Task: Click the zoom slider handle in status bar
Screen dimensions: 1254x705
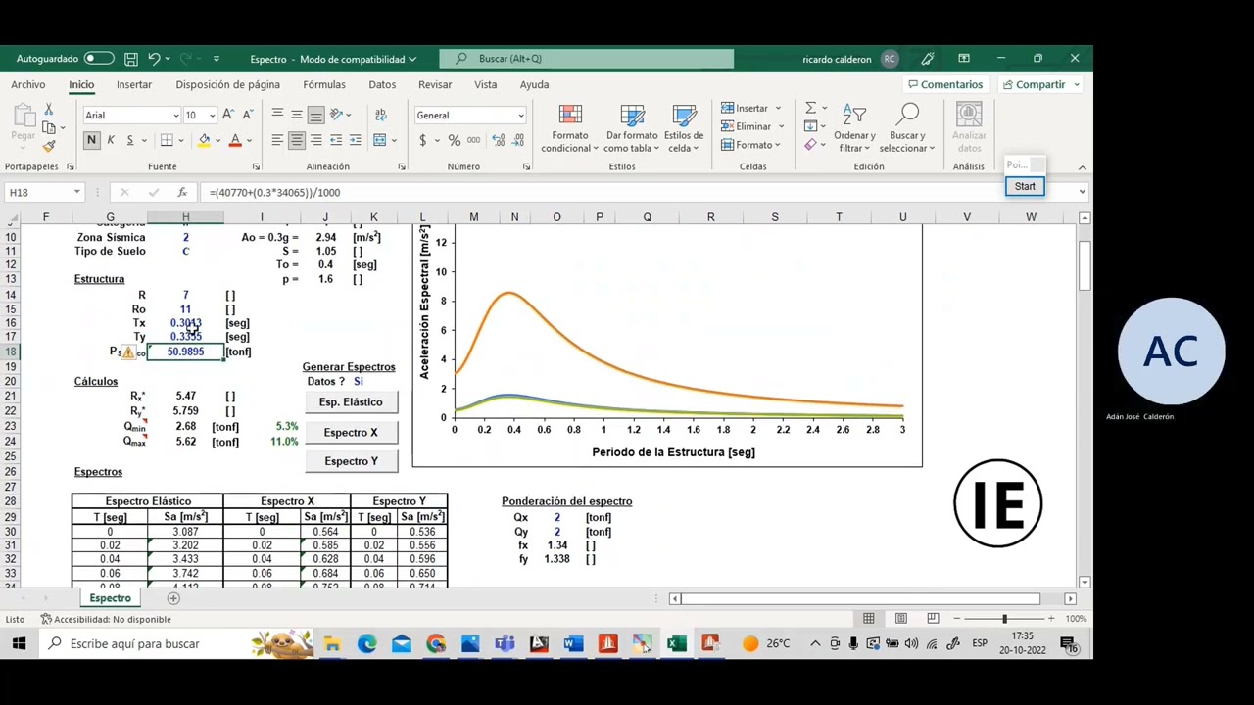Action: pos(1004,619)
